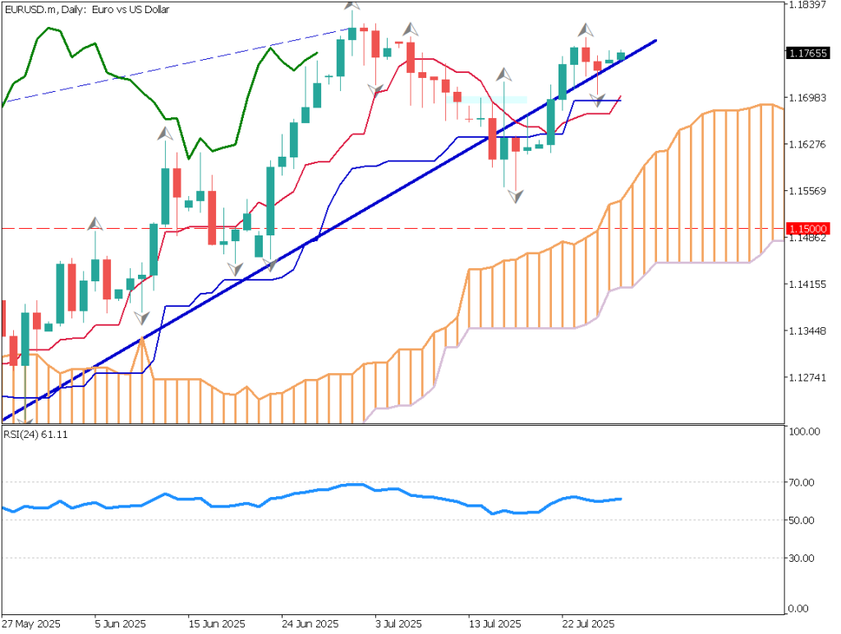
Task: Click the down fractal arrow below mid-July low
Action: (x=516, y=197)
